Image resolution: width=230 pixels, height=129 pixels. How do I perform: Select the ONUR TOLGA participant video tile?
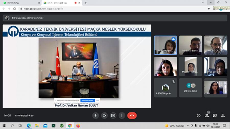tap(215, 45)
